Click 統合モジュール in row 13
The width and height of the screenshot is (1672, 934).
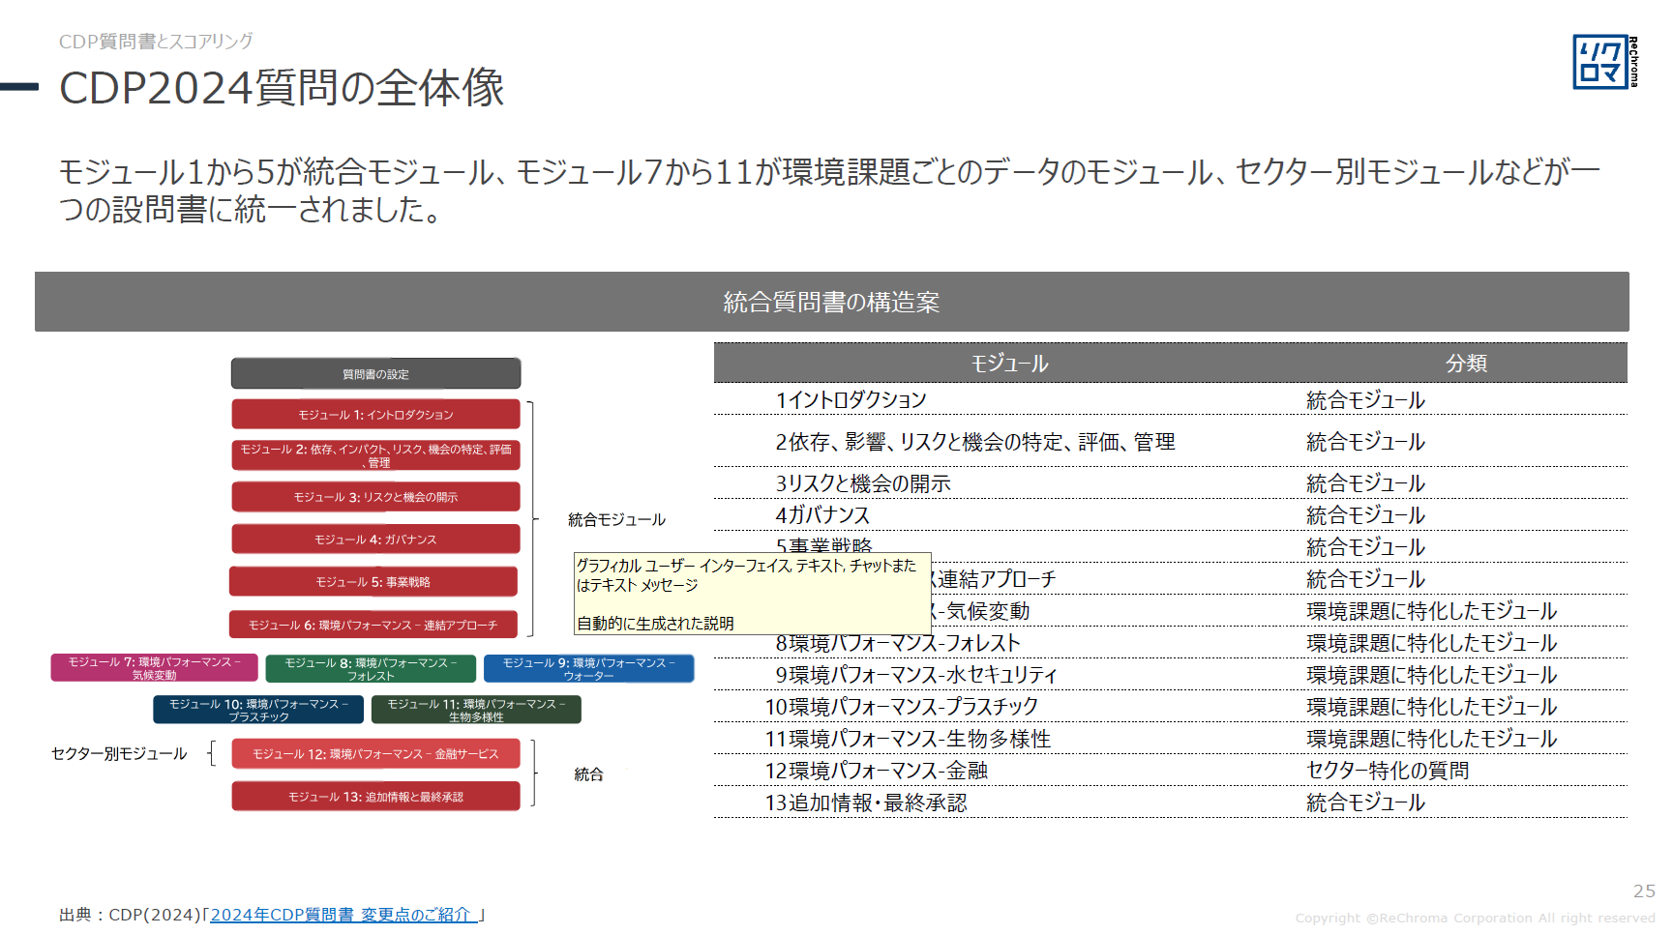tap(1365, 803)
